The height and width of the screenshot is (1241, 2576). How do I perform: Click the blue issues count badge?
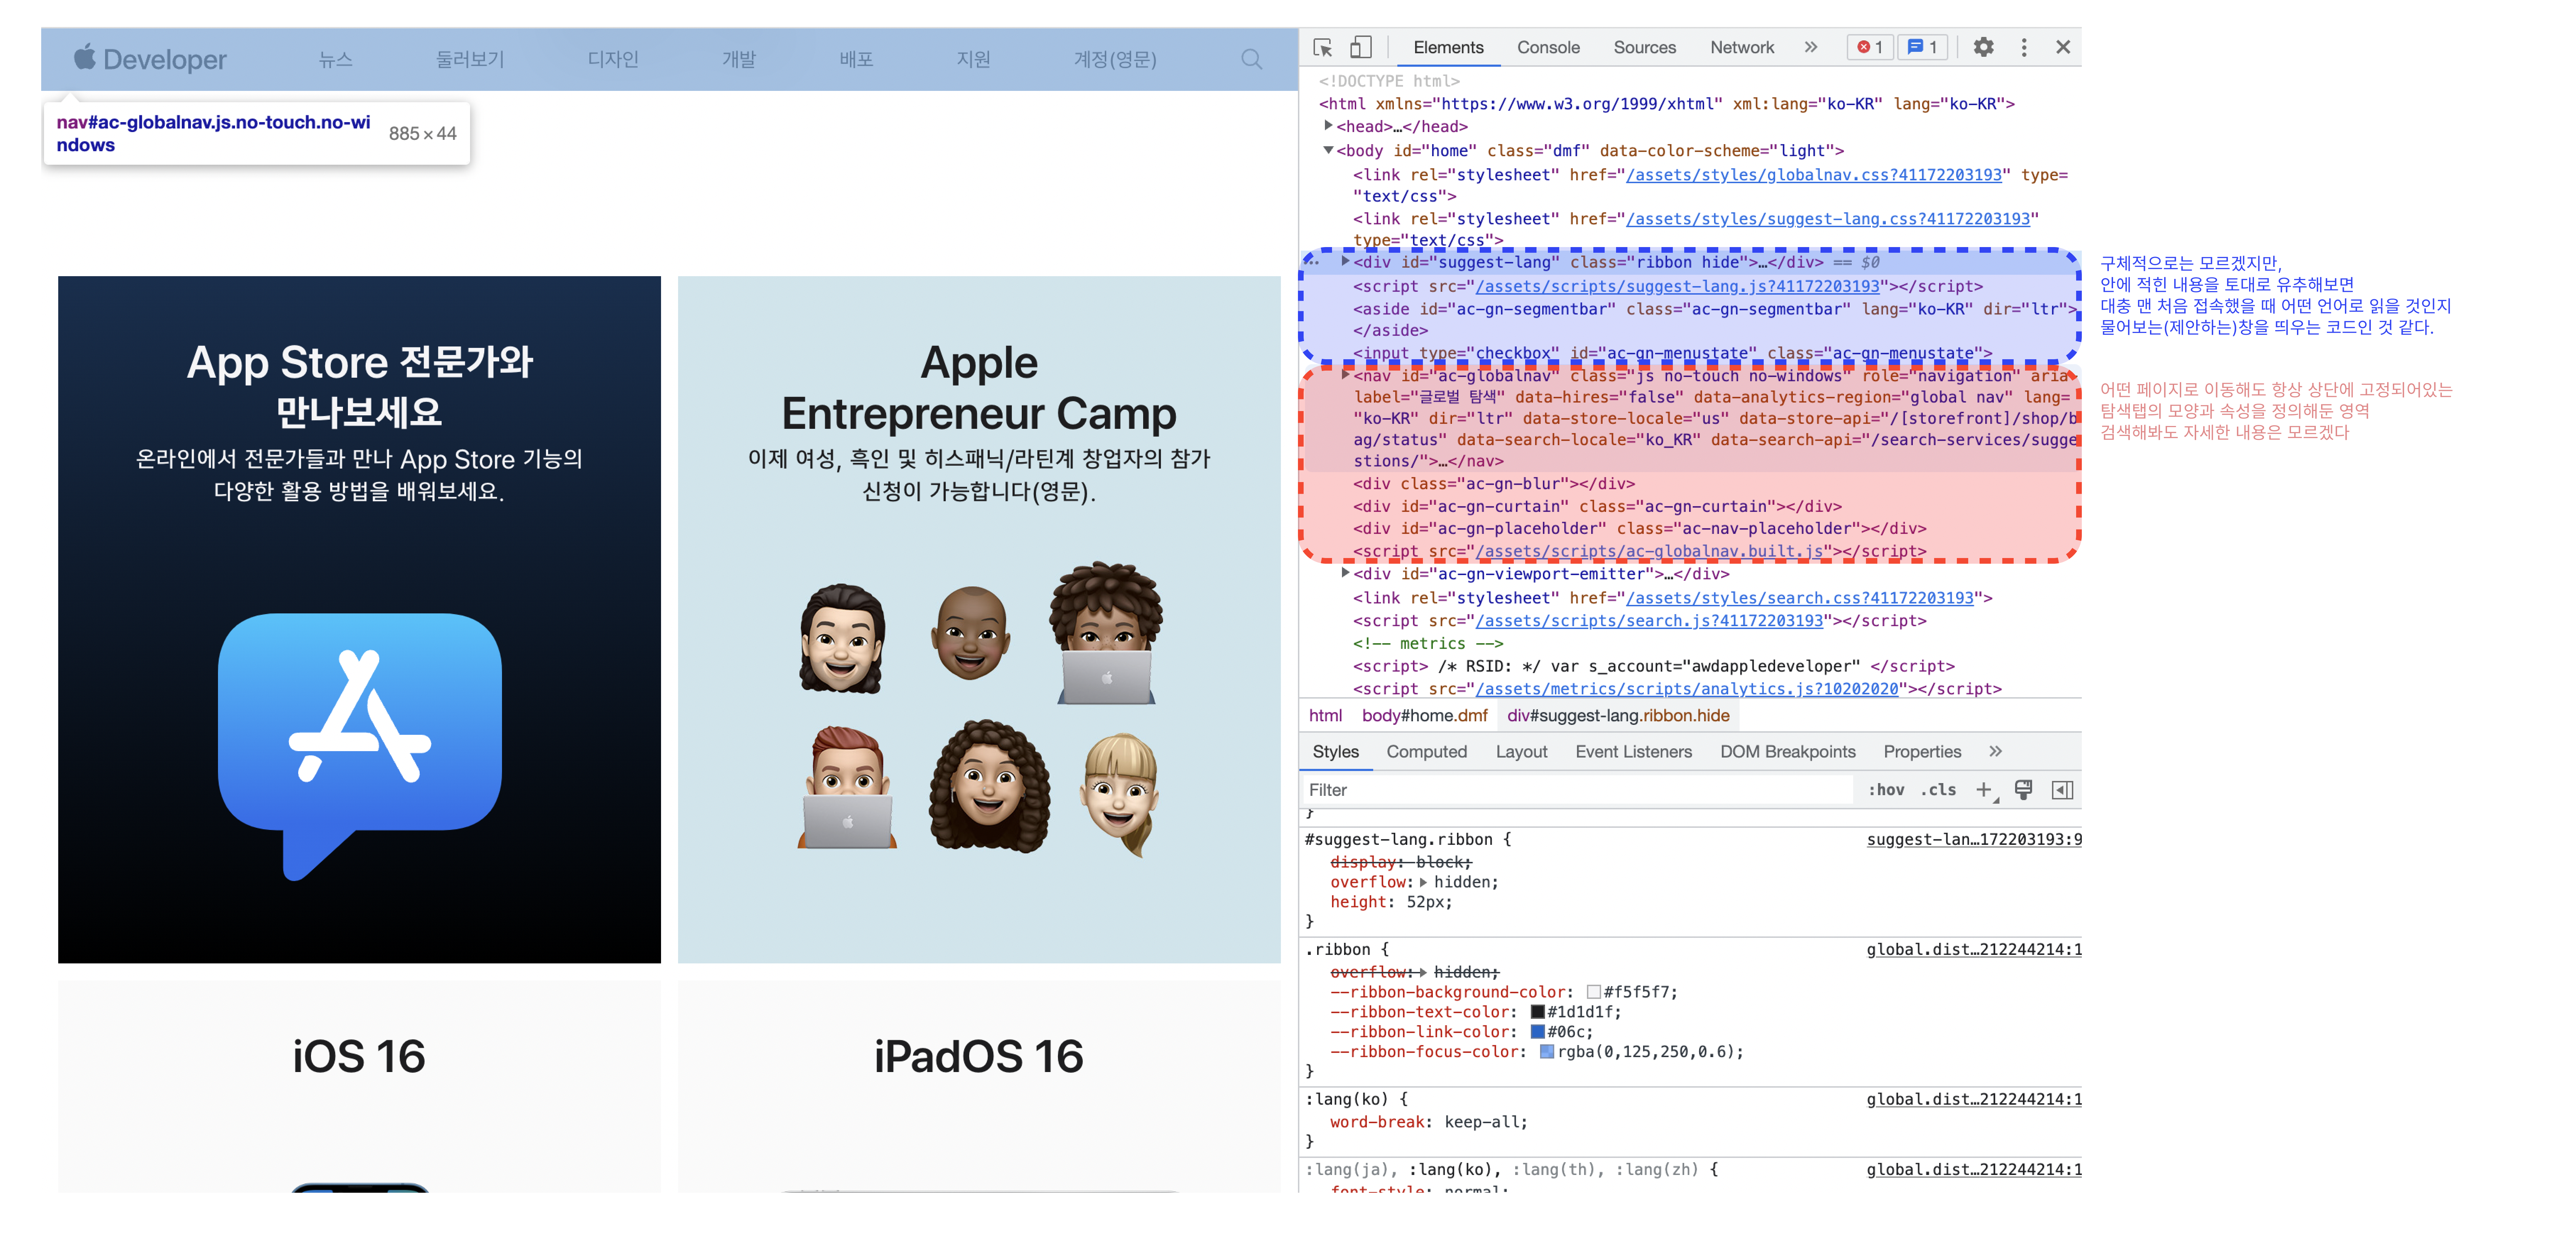point(1922,47)
